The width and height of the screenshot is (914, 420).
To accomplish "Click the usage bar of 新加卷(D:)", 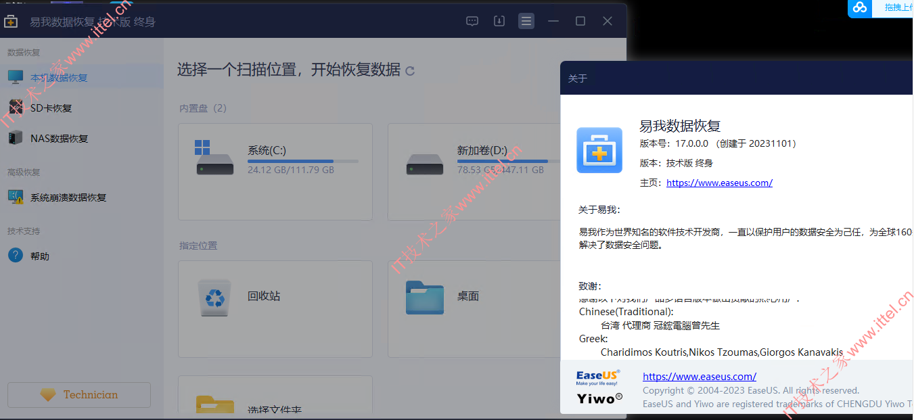I will point(509,161).
